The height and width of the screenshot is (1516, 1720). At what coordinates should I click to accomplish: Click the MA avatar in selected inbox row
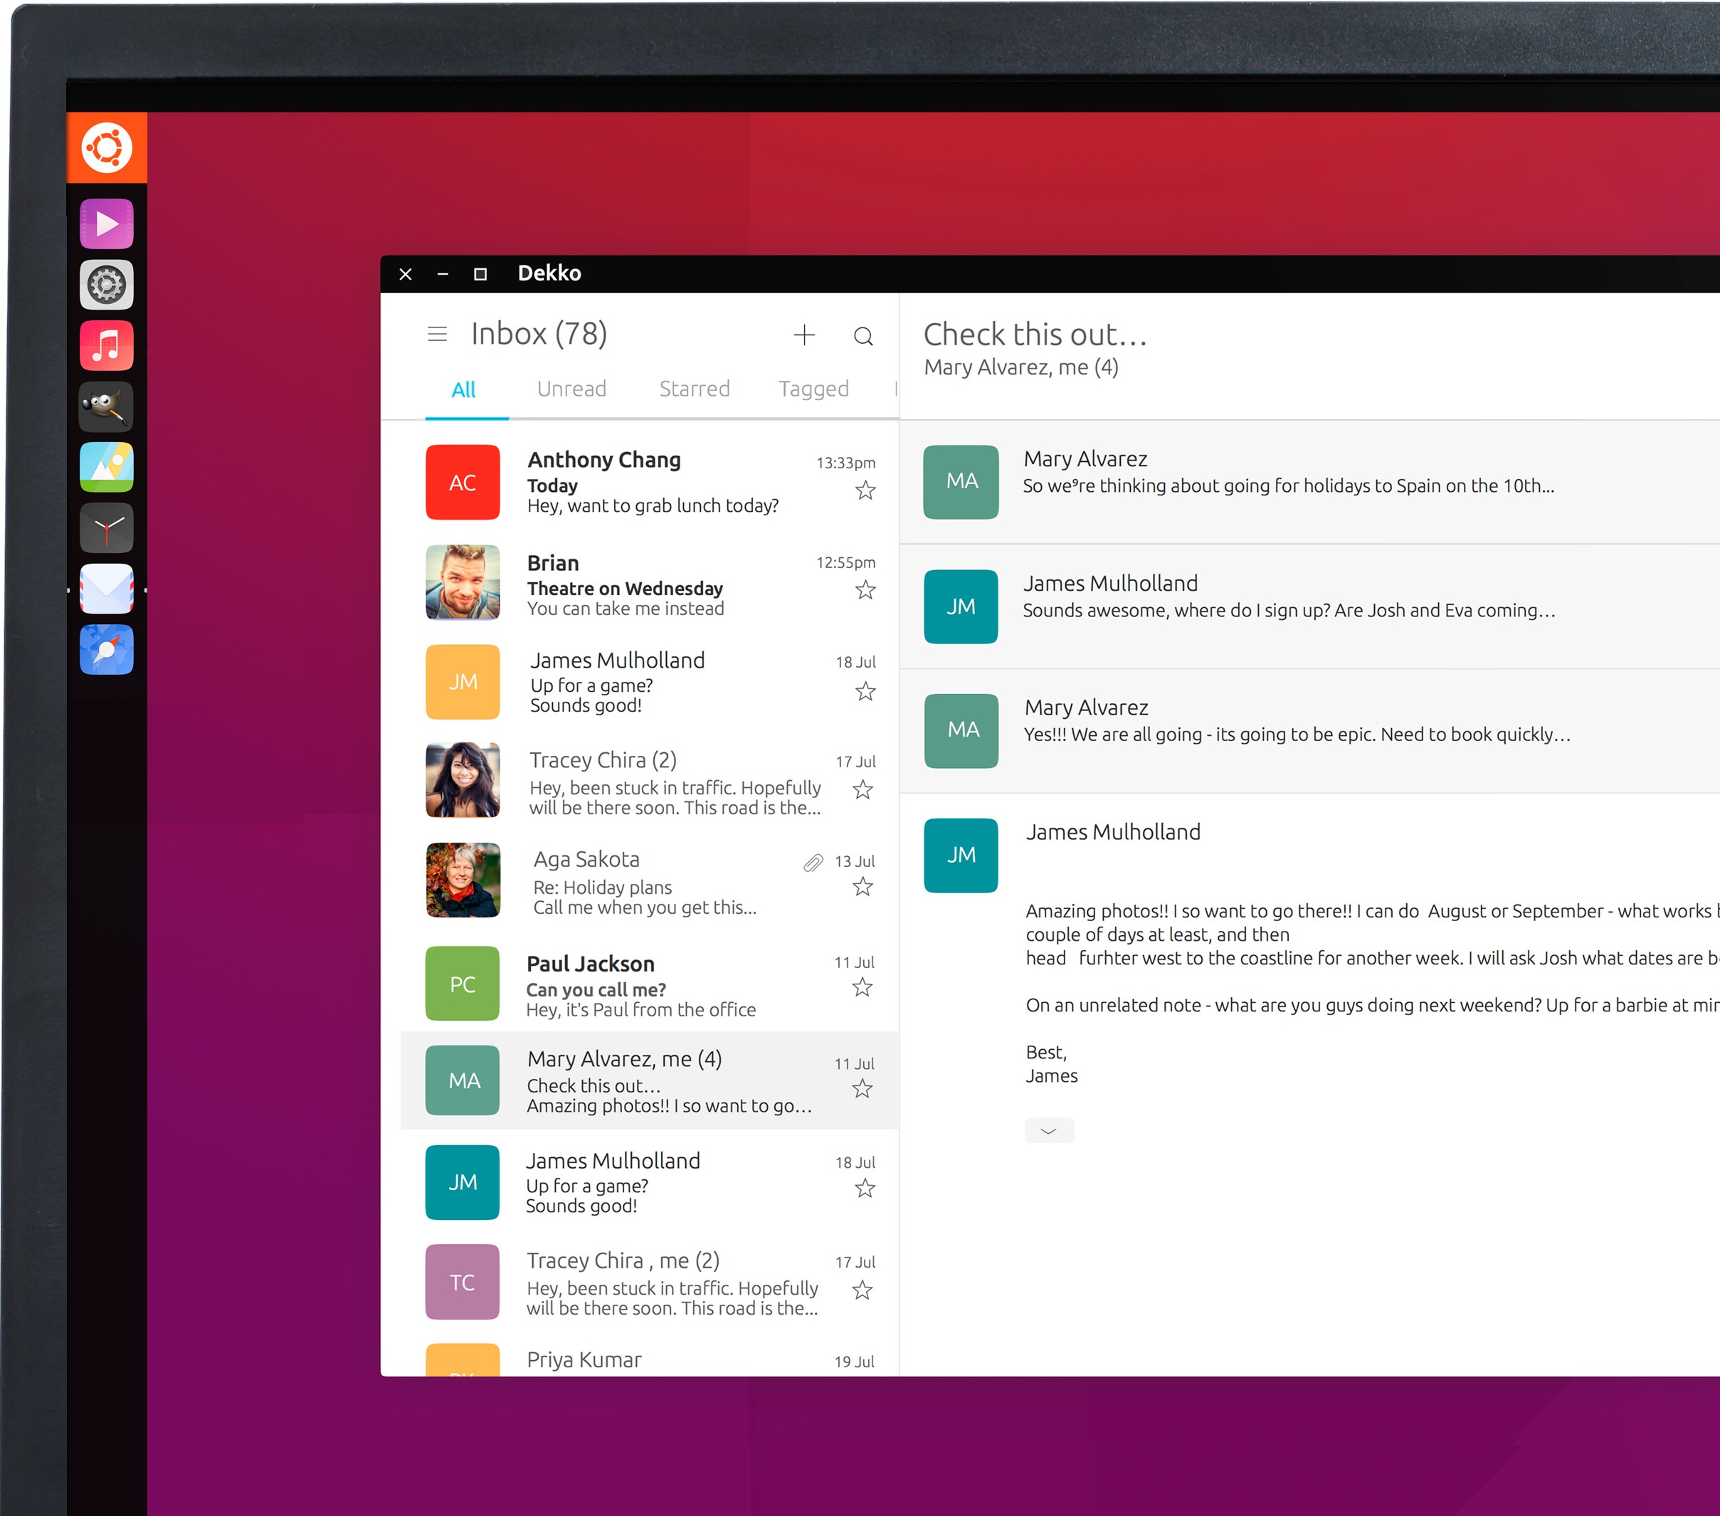click(x=463, y=1081)
